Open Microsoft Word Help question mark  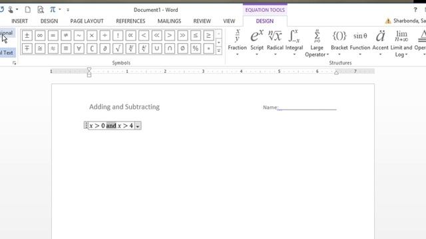pyautogui.click(x=415, y=10)
